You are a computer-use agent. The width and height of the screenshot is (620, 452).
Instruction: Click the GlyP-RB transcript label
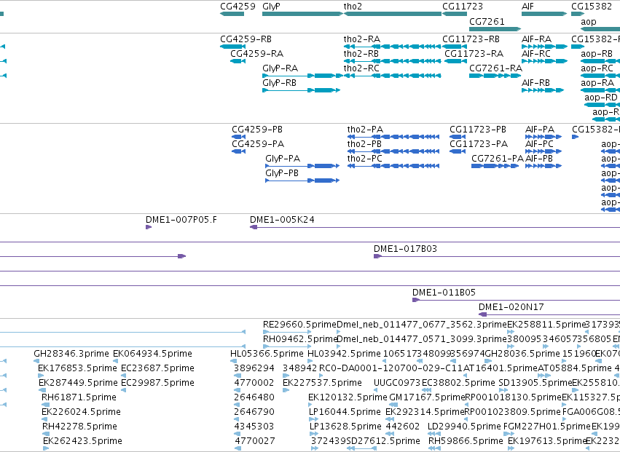coord(279,83)
